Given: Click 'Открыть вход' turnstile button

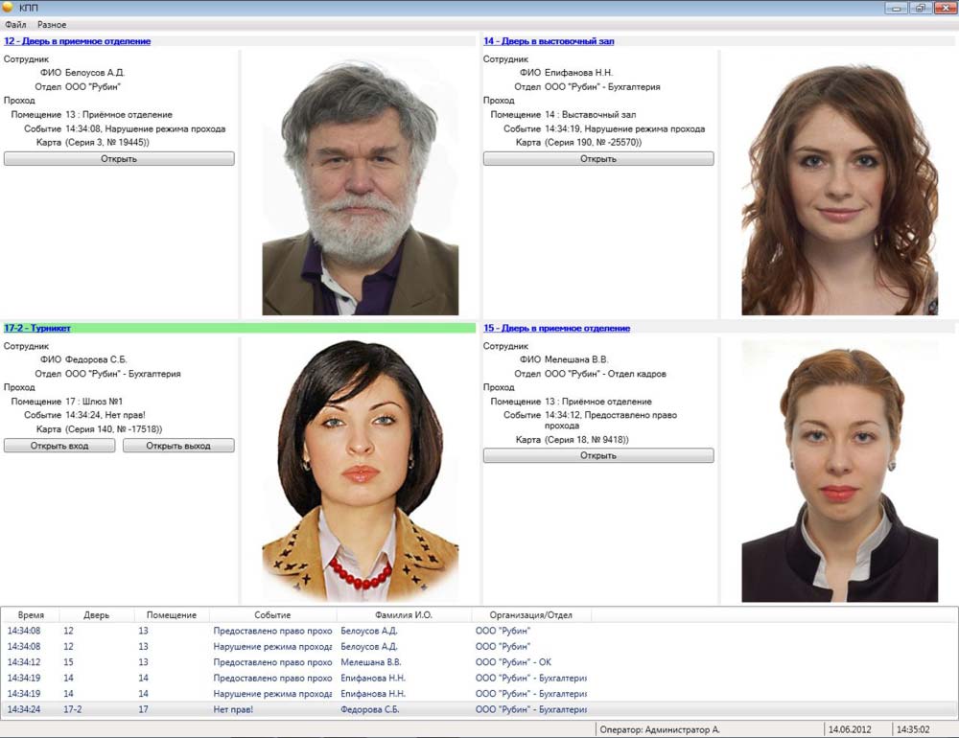Looking at the screenshot, I should (x=59, y=446).
